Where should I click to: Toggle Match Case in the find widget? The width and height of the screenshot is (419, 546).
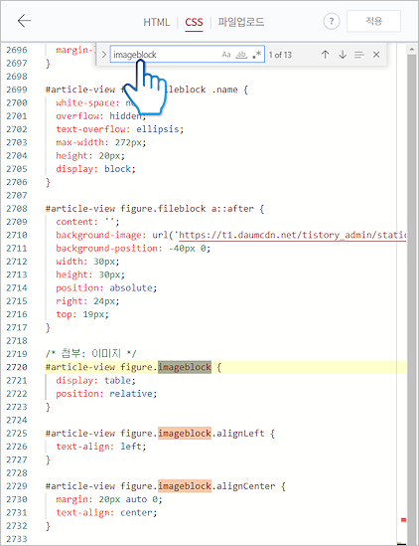(226, 55)
